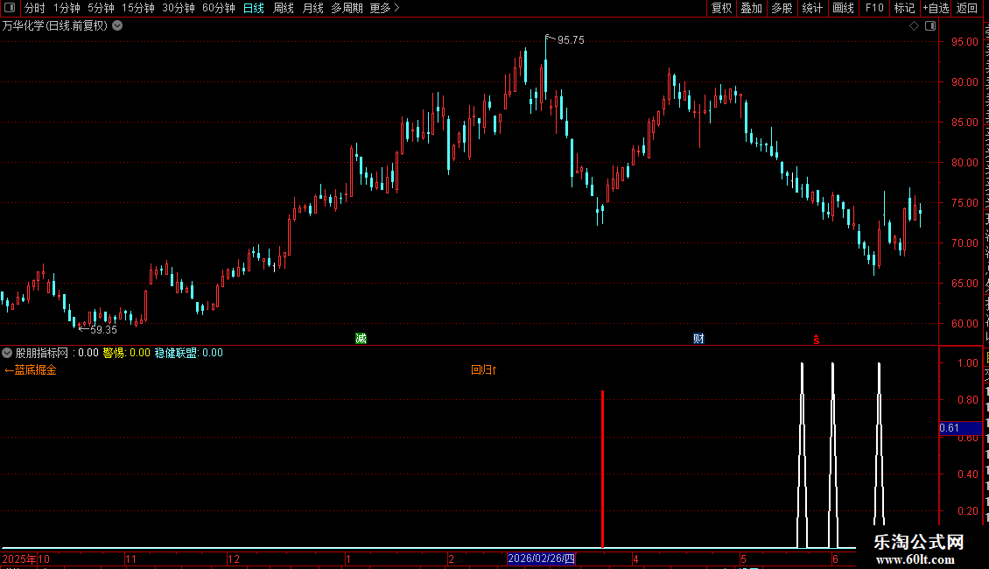
Task: Click the 95.75 high price label
Action: tap(571, 40)
